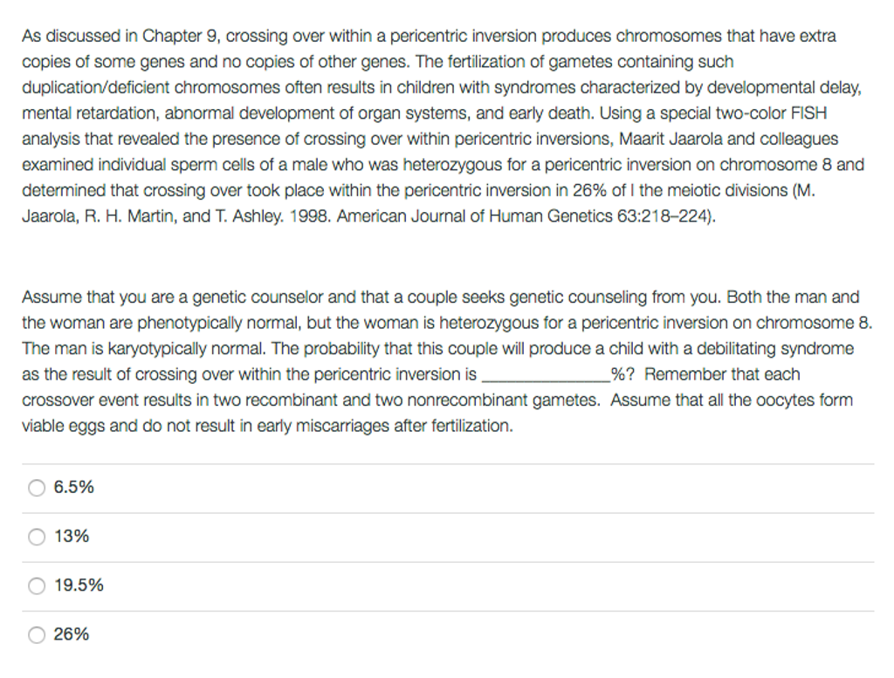Image resolution: width=894 pixels, height=678 pixels.
Task: Click the radio circle beside 13%
Action: click(36, 537)
